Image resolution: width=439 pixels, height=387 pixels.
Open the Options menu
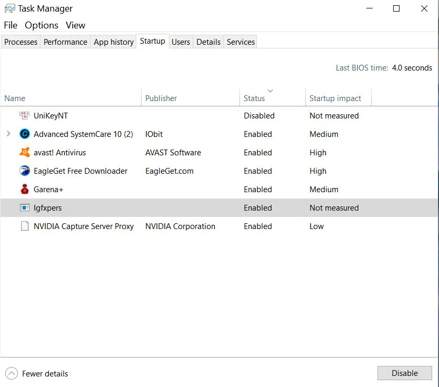(42, 25)
